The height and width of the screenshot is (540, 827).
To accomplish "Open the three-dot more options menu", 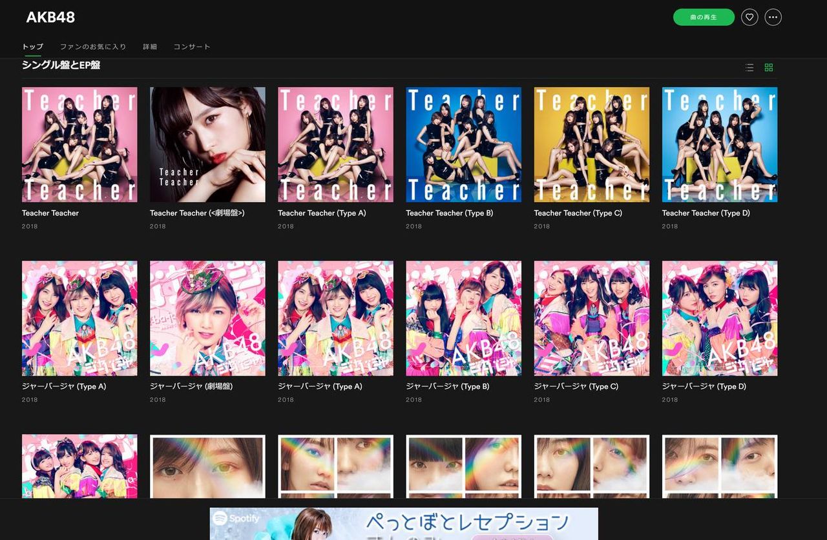I will coord(773,17).
